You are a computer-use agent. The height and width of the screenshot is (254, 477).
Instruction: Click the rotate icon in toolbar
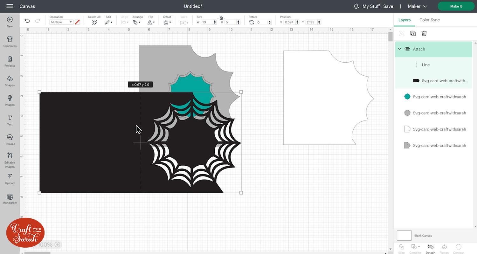(252, 22)
